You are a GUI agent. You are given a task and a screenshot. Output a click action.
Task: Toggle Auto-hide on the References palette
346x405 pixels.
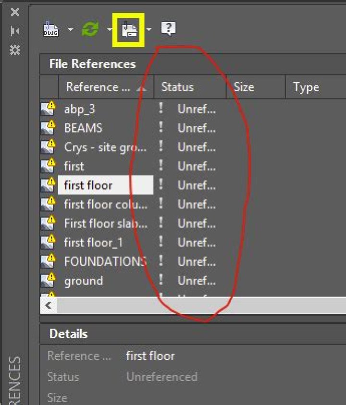coord(15,30)
